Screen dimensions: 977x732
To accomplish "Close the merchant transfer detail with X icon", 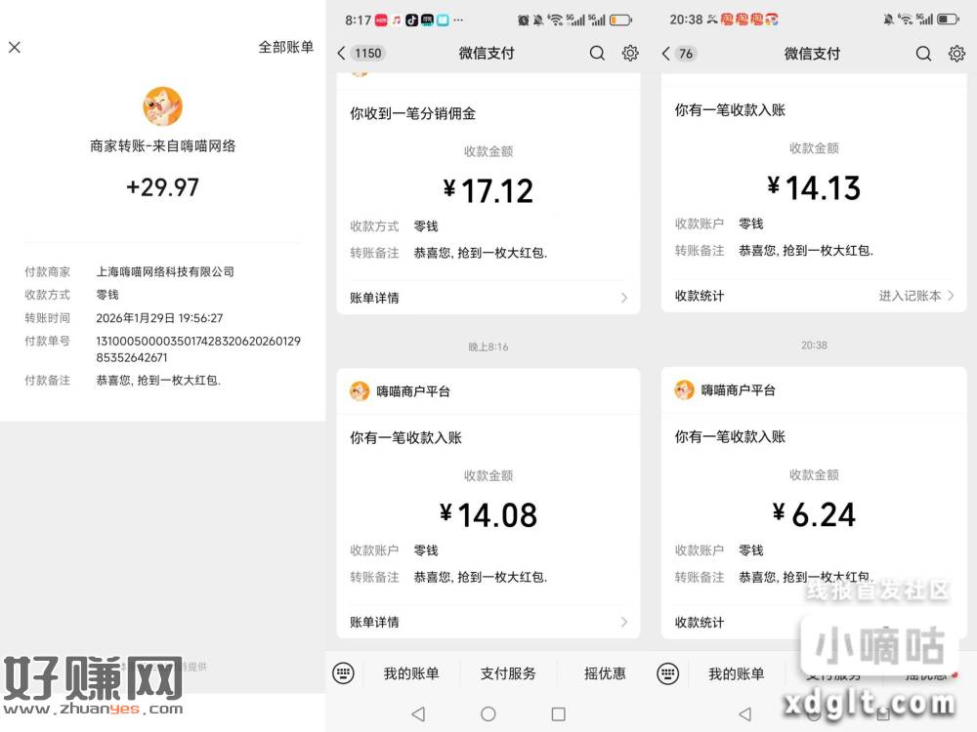I will click(x=15, y=47).
